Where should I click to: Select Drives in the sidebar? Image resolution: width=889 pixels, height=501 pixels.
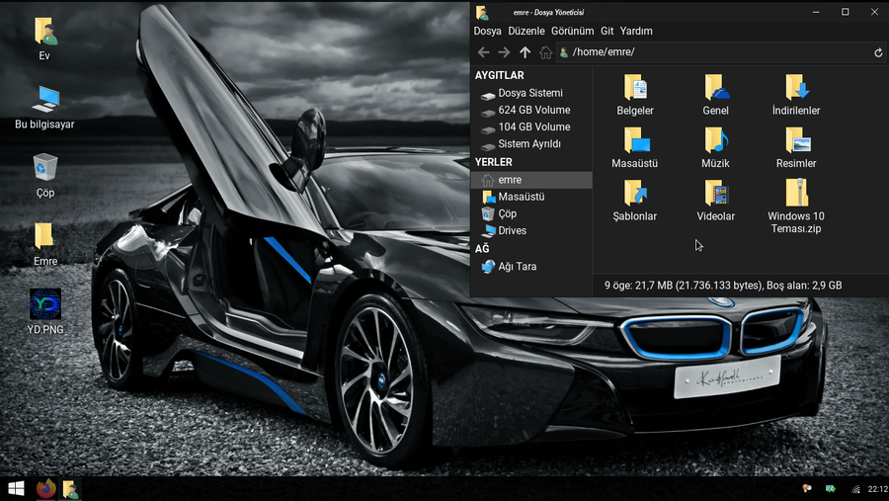tap(531, 231)
